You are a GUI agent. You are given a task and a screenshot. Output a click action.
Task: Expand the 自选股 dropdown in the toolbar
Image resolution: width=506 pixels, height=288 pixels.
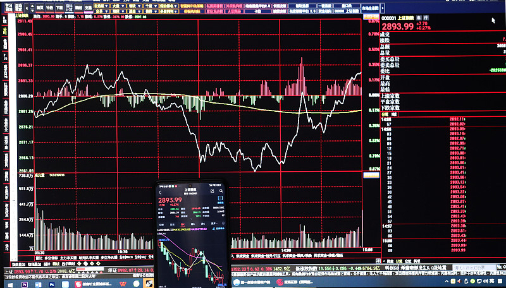(x=102, y=6)
